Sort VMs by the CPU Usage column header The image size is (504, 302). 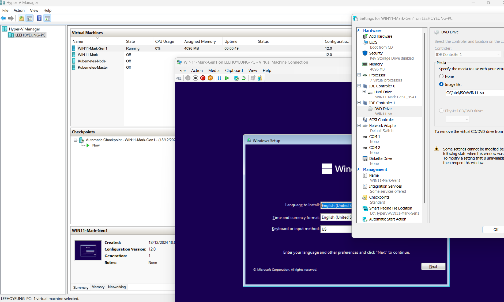pyautogui.click(x=168, y=41)
